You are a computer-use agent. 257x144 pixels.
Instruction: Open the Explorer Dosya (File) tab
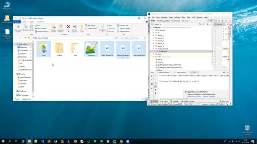coord(17,22)
